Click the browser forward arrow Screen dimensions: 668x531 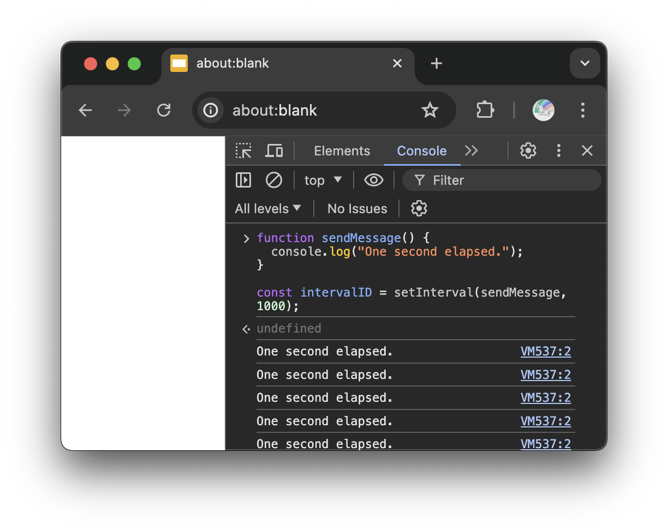pos(124,111)
